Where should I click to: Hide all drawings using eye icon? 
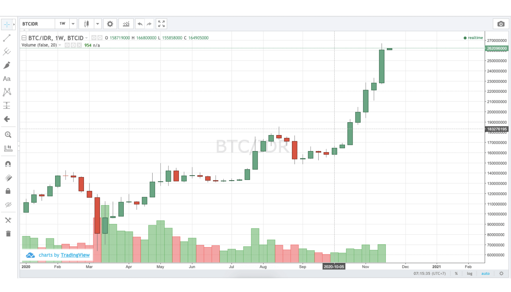(8, 204)
